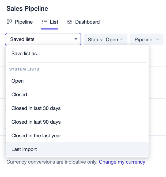Click the chevron on the Status filter

[121, 39]
